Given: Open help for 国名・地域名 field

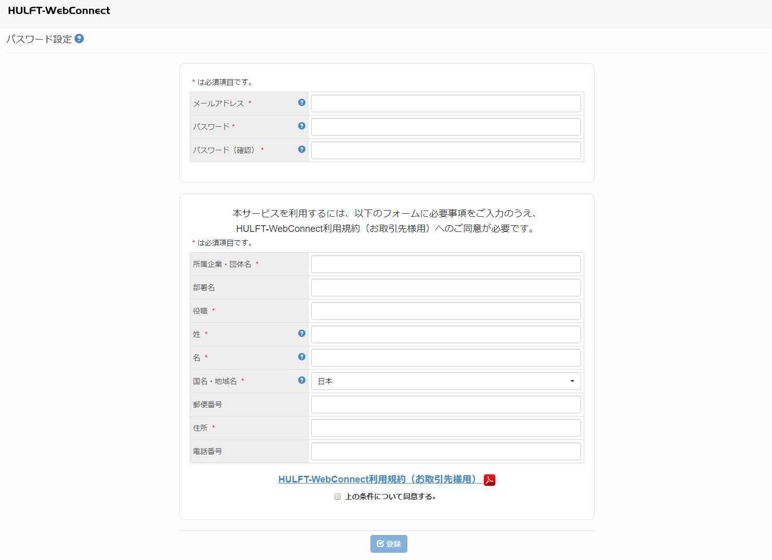Looking at the screenshot, I should [x=301, y=380].
